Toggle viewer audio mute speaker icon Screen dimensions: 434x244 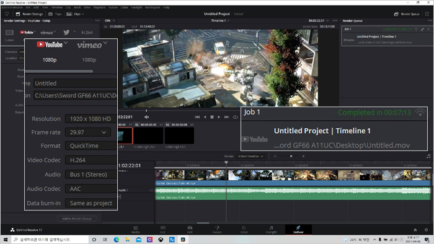pos(146,117)
